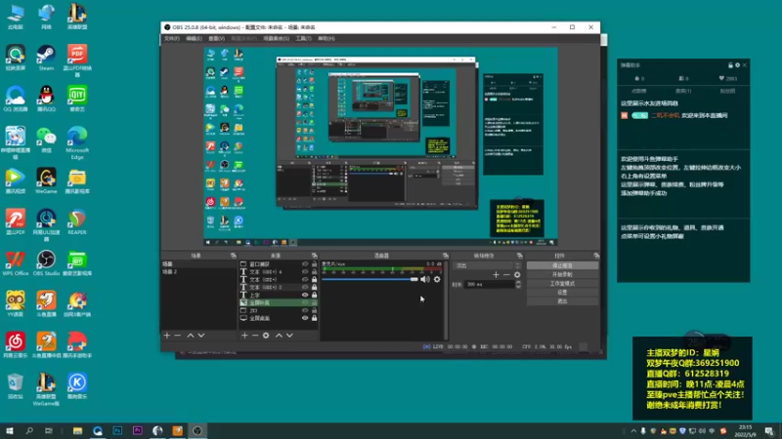Toggle the lock on 全屏桌面 source
Screen dimensions: 782x439
(x=314, y=318)
